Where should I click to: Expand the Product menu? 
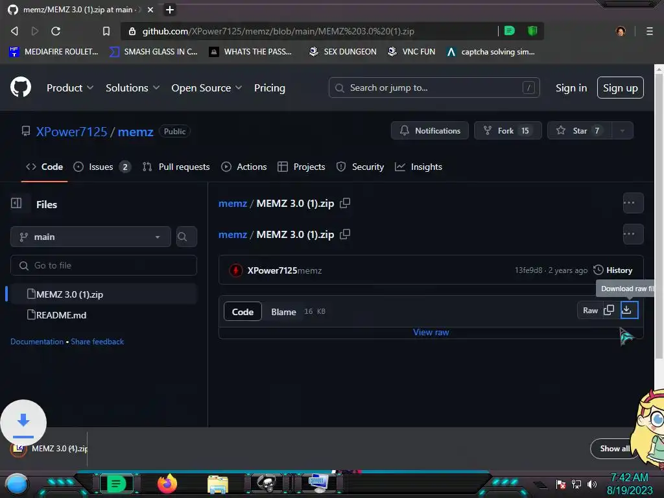(x=70, y=88)
